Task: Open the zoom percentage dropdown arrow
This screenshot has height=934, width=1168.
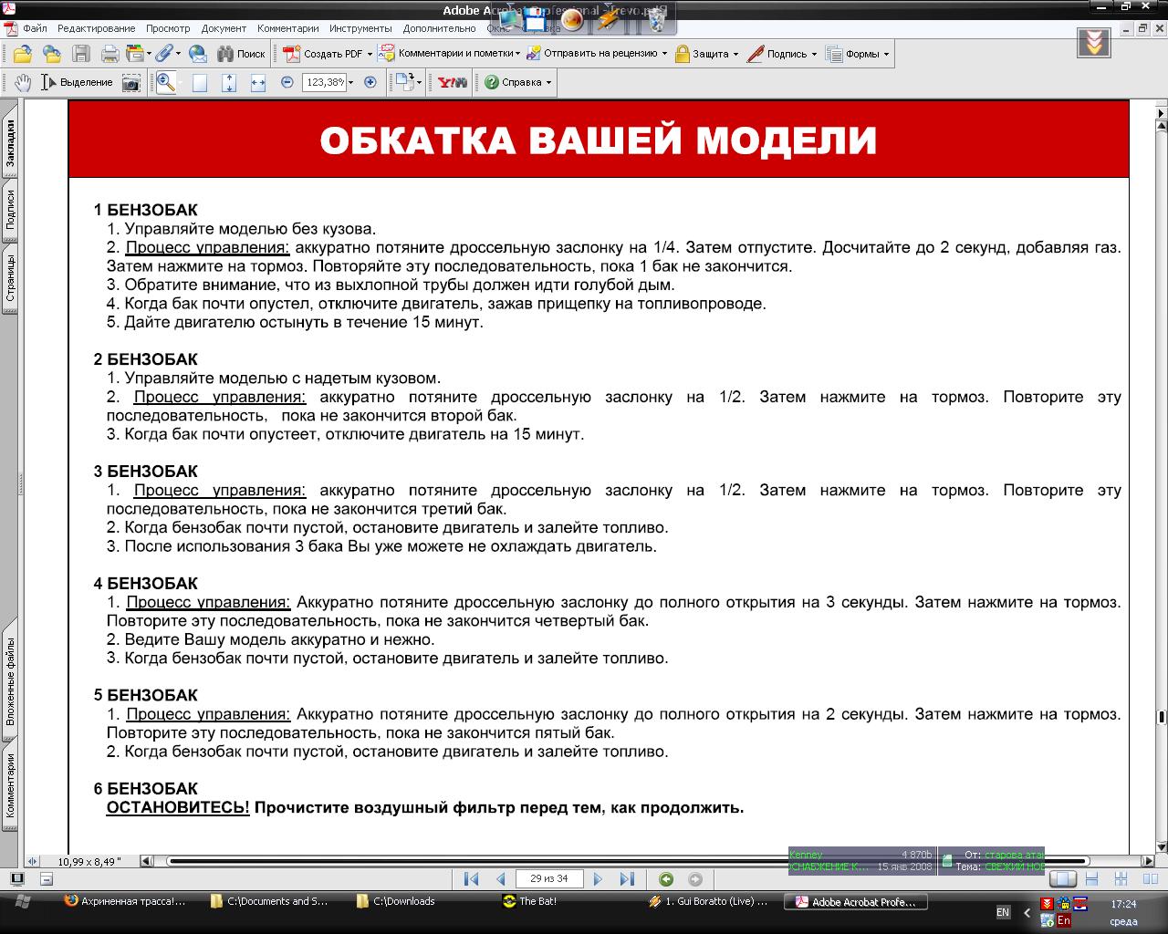Action: click(x=351, y=82)
